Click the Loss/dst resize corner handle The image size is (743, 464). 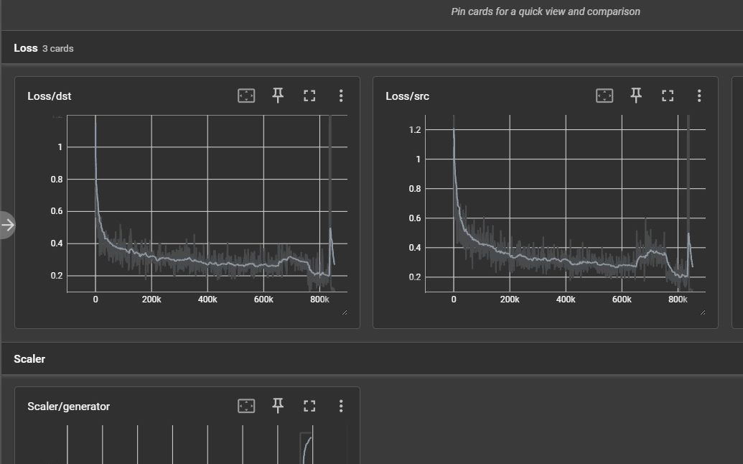(345, 312)
